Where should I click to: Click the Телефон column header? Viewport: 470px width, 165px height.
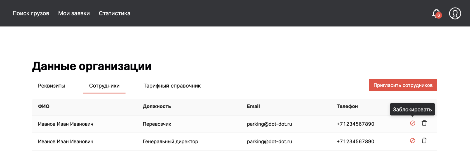click(x=347, y=106)
